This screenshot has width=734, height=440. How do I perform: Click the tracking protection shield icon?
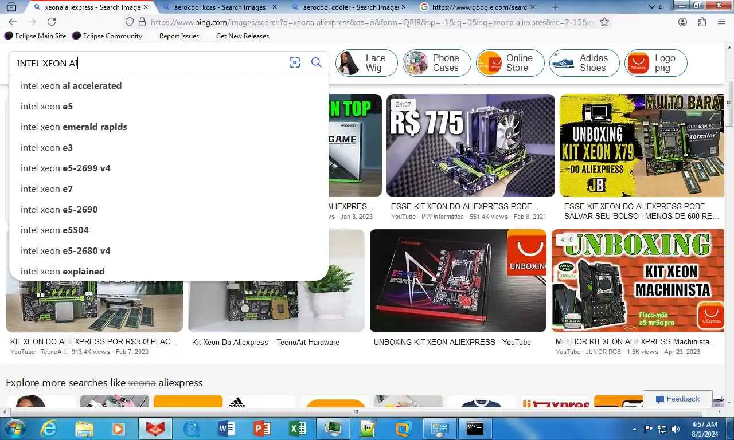click(130, 22)
